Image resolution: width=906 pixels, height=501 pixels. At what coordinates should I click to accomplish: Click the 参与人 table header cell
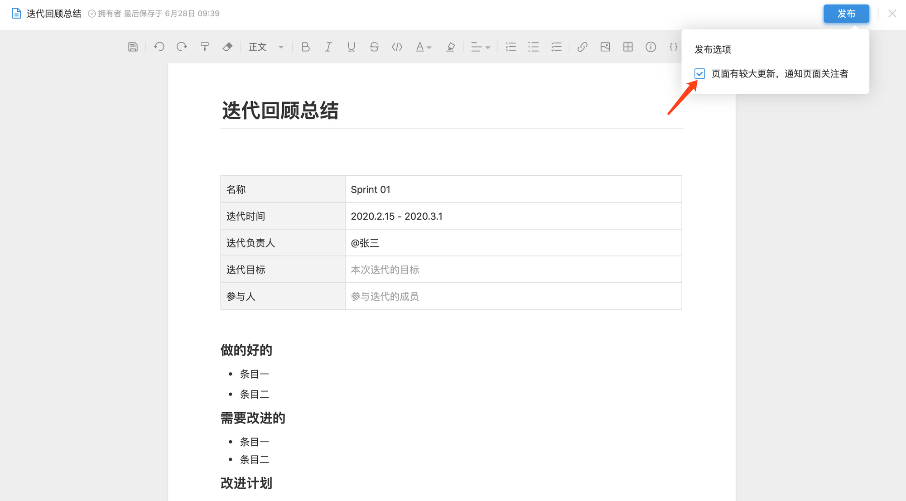283,296
